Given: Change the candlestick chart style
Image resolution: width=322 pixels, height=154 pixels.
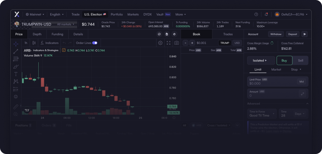Looking at the screenshot, I should (x=34, y=43).
